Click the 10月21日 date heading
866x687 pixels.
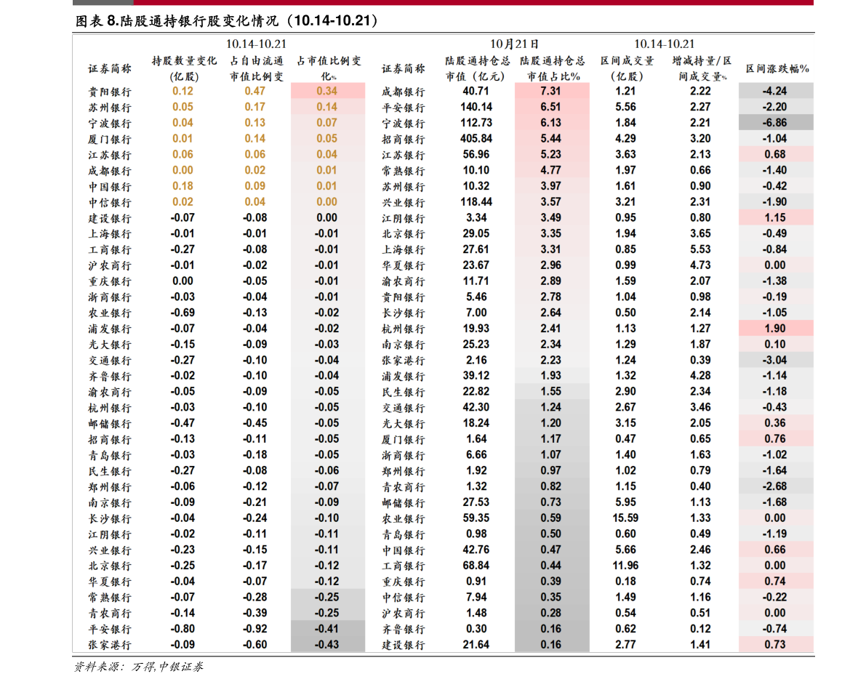514,44
